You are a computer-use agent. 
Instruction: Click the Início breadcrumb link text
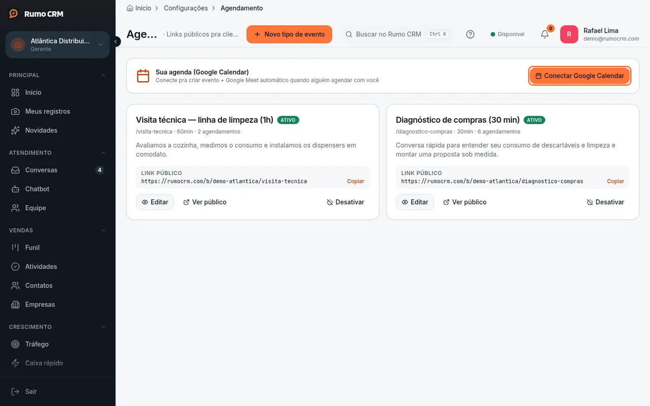point(143,8)
